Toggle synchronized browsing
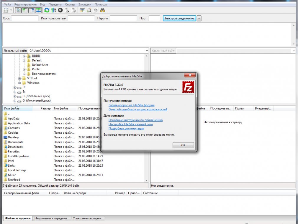Image resolution: width=298 pixels, height=224 pixels. pyautogui.click(x=96, y=10)
